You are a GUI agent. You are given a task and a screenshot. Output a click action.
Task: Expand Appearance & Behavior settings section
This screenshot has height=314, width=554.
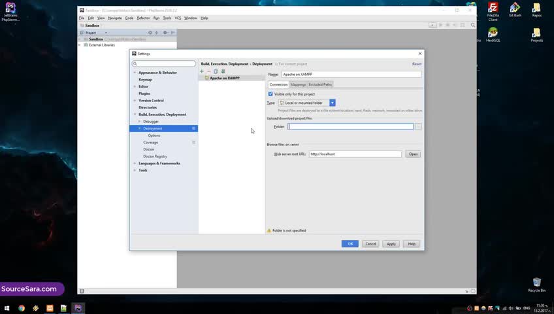coord(135,73)
